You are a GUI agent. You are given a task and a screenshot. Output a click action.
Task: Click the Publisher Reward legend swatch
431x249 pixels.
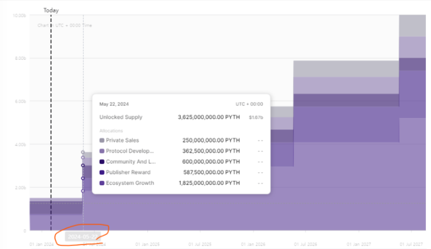[x=101, y=173]
